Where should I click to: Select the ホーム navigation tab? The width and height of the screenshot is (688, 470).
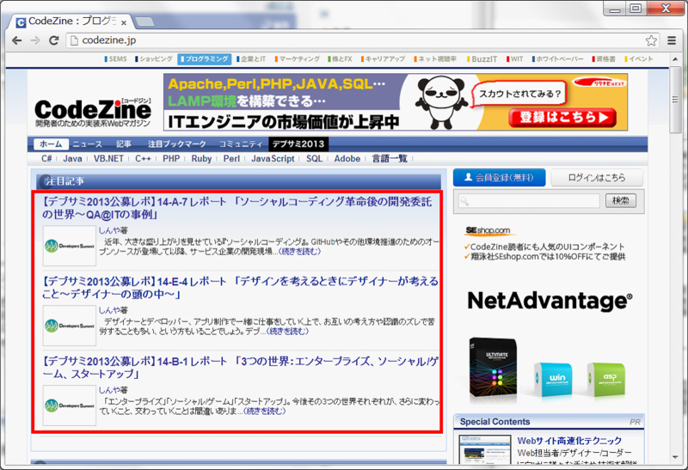51,143
